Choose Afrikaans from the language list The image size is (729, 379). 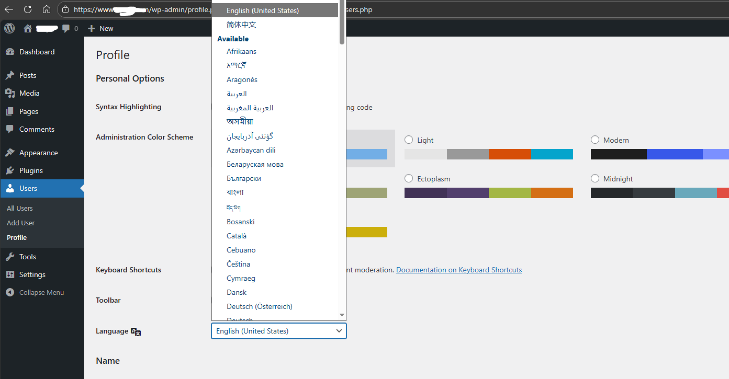coord(241,51)
